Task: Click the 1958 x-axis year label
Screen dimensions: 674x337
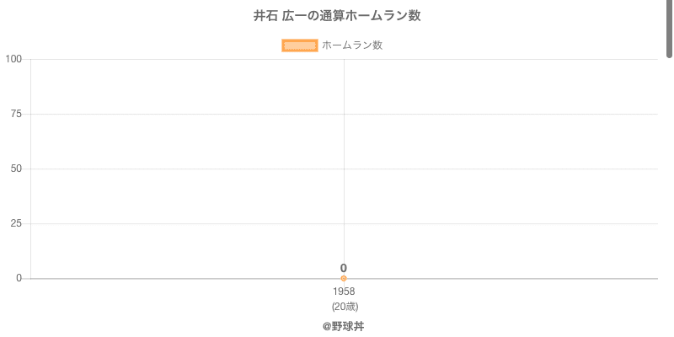Action: click(x=344, y=292)
